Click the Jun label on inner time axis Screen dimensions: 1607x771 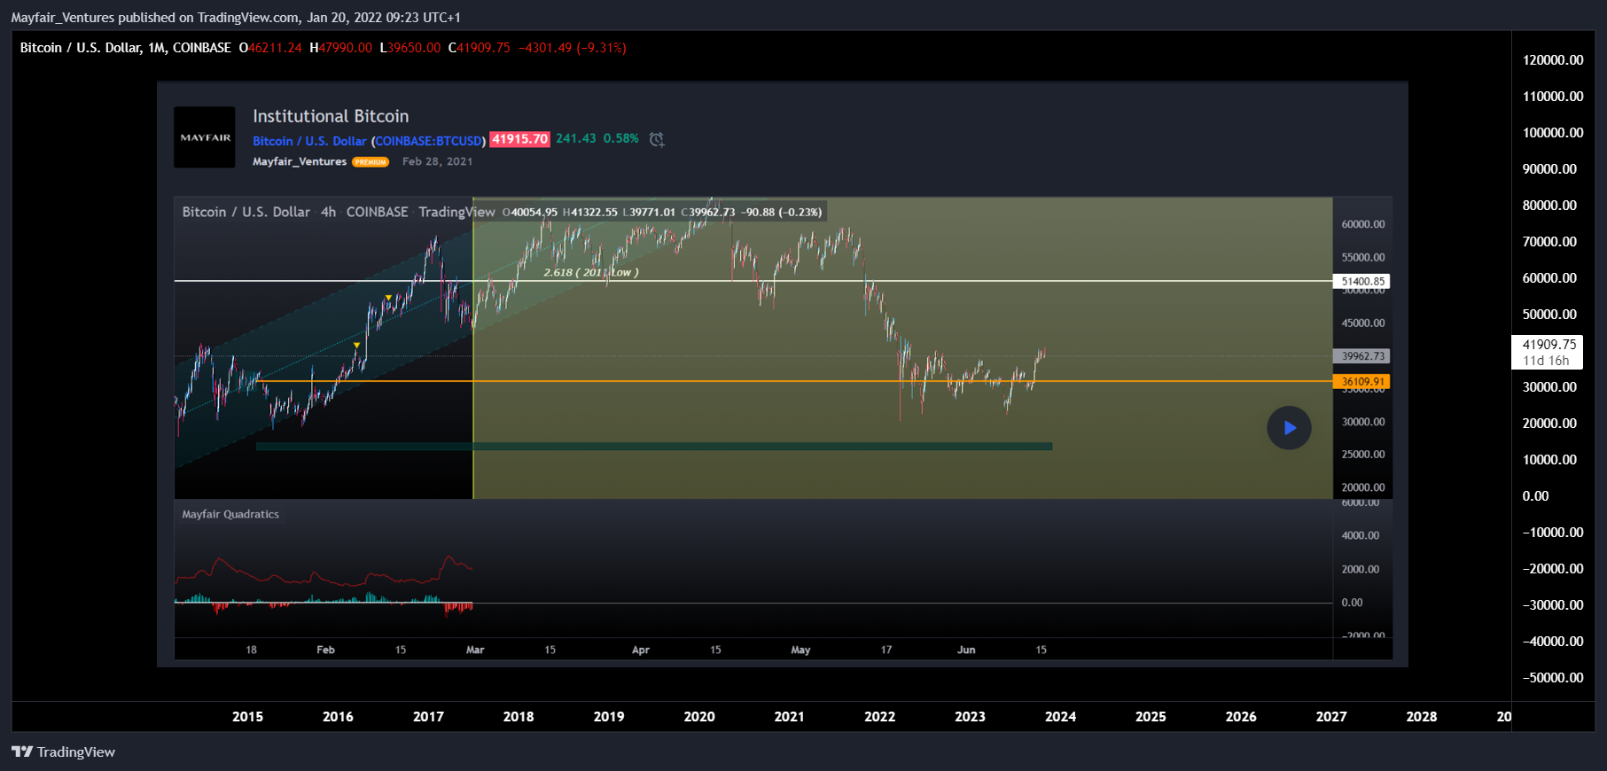click(x=966, y=650)
